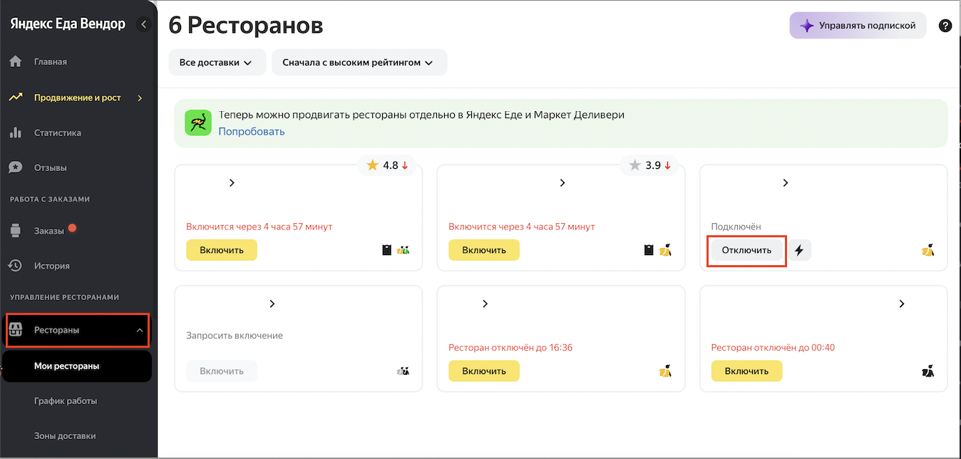Click the star icon in the 4.8 rating
961x459 pixels.
[x=372, y=165]
